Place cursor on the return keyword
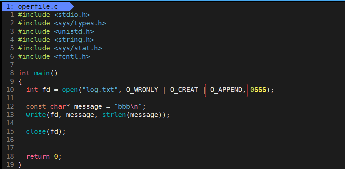Viewport: 345px width, 169px height. tap(38, 157)
